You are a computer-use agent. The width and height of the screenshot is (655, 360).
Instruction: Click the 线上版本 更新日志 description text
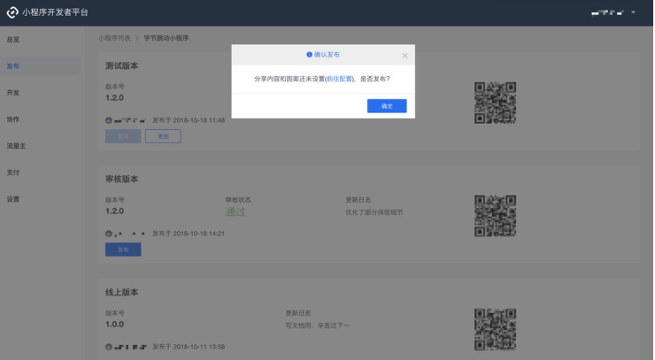point(317,326)
